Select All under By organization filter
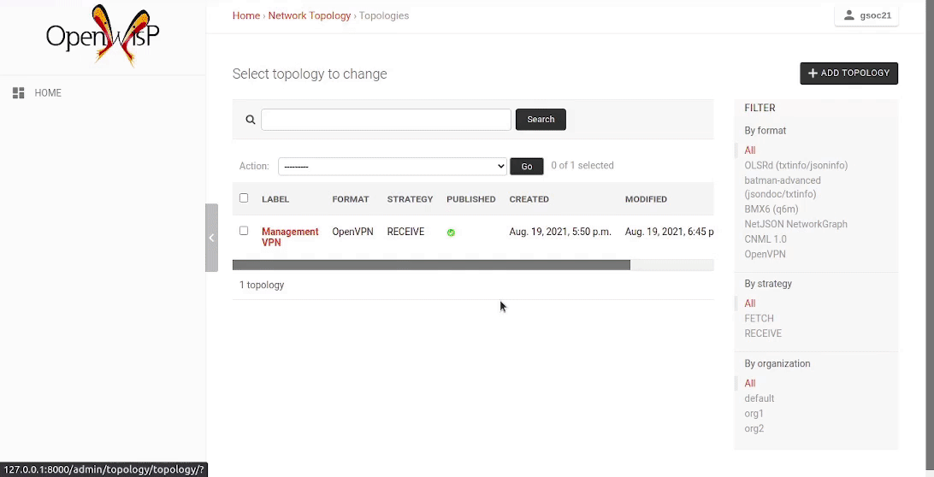The height and width of the screenshot is (477, 934). [750, 384]
